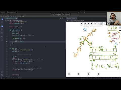Screen dimensions: 121x90
Task: Click a.cpp in the editor breadcrumb
Action: (x=8, y=20)
